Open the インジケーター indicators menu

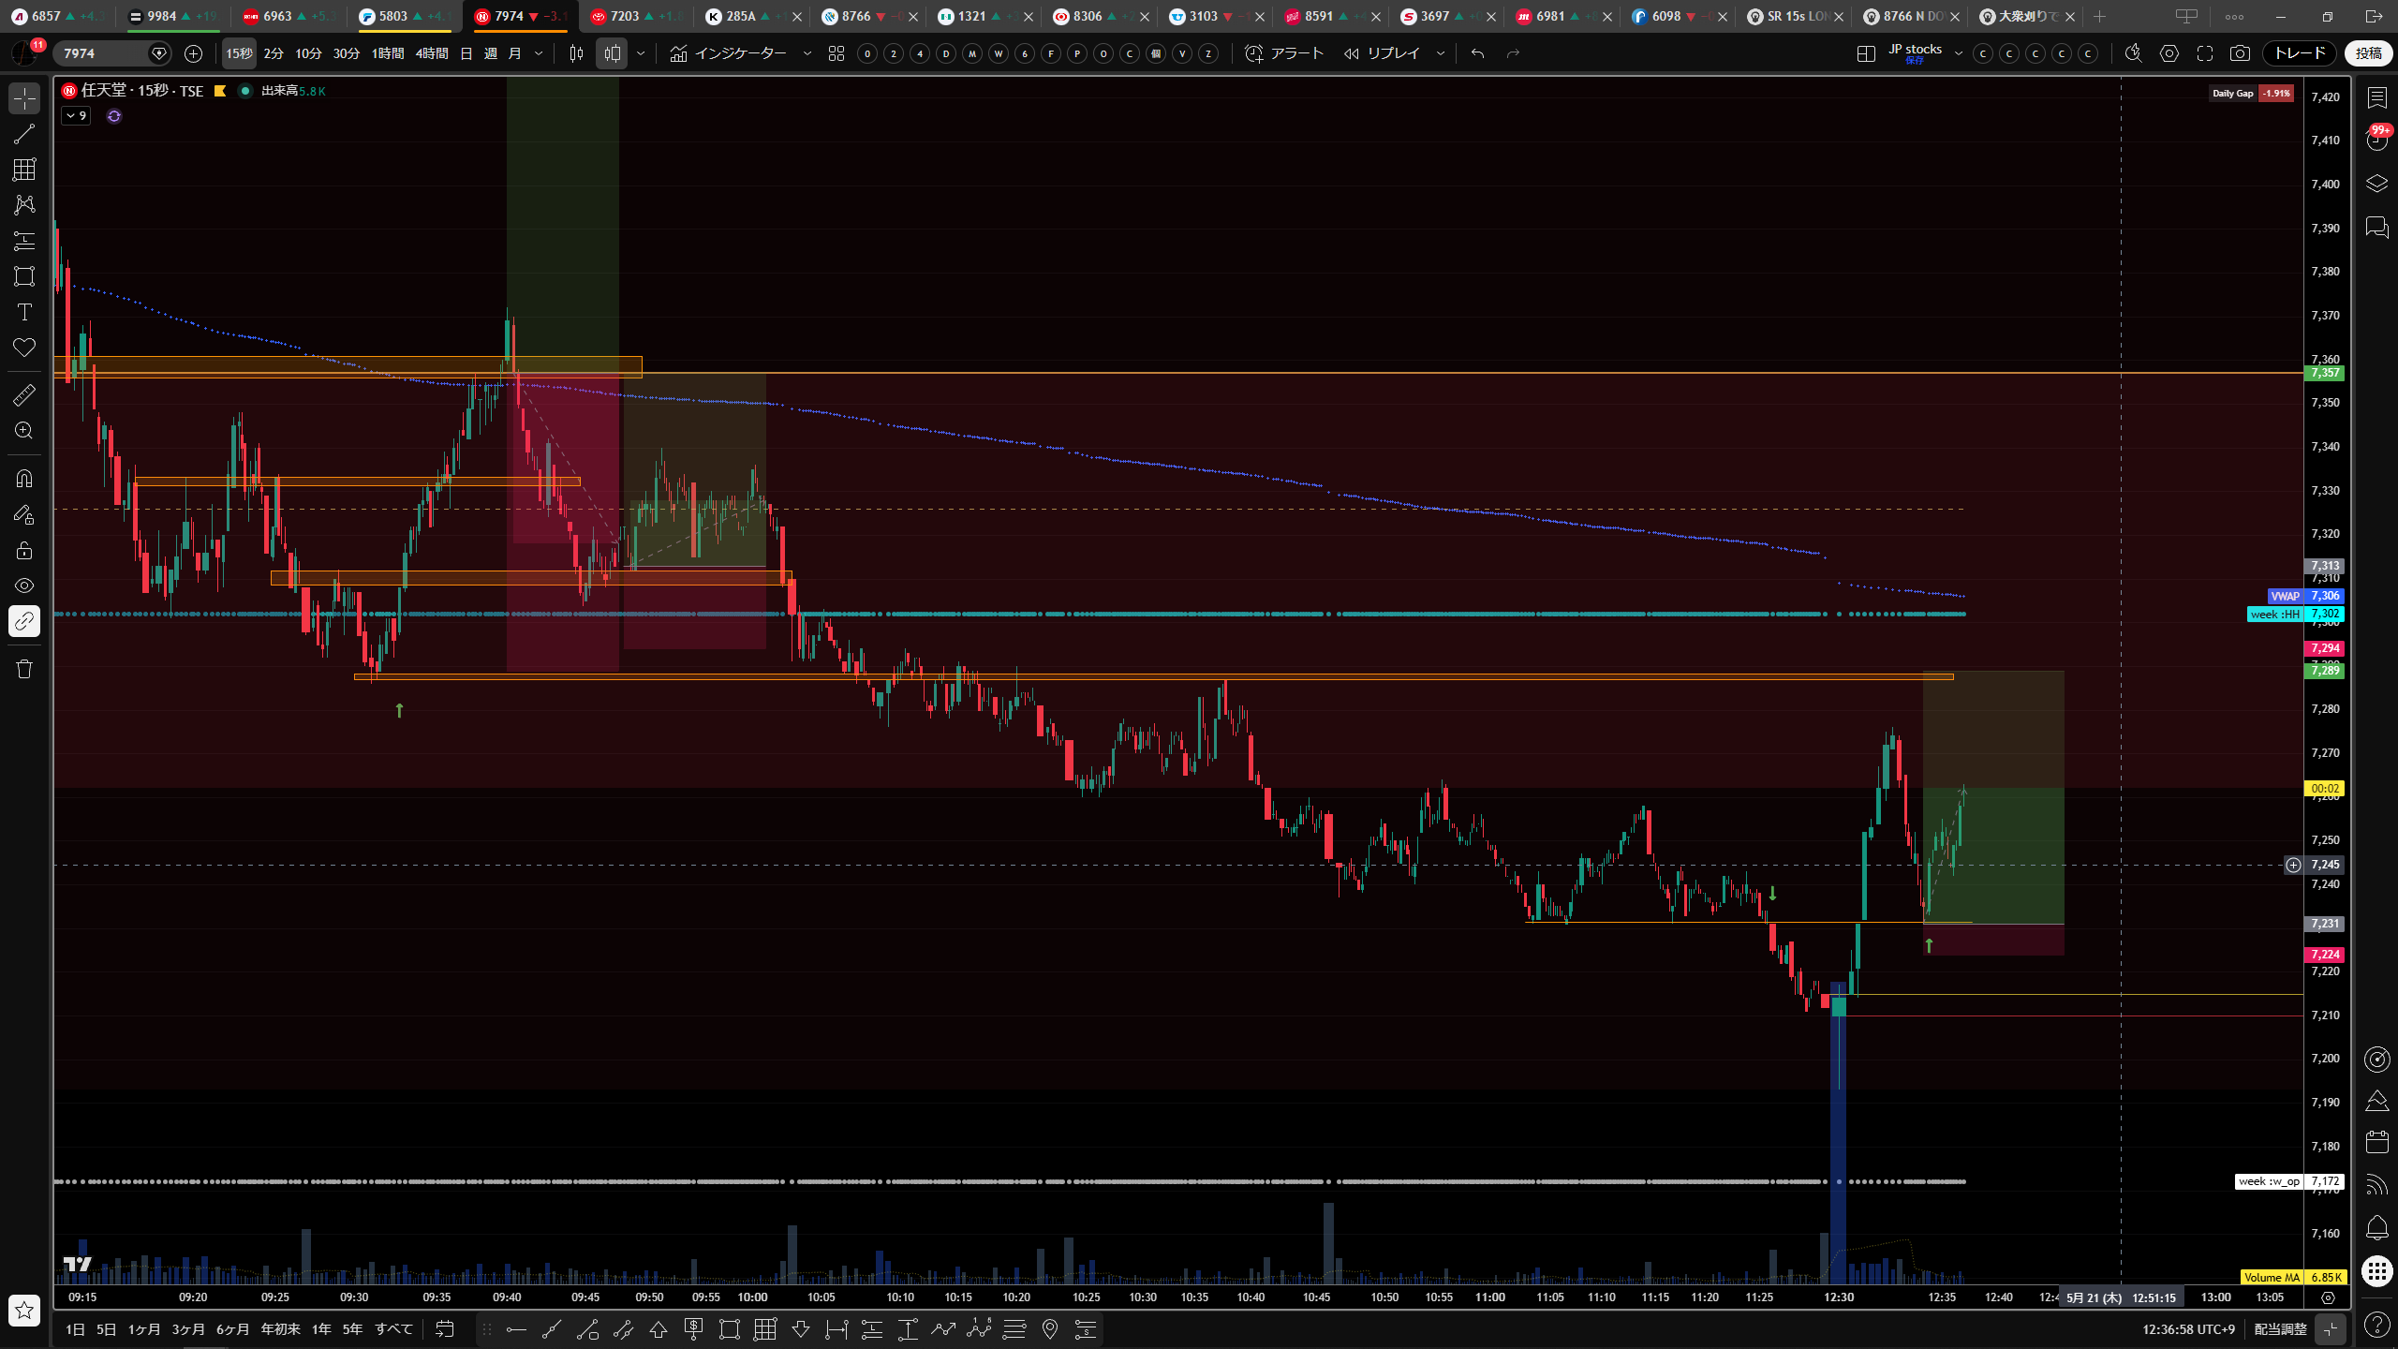pos(729,53)
